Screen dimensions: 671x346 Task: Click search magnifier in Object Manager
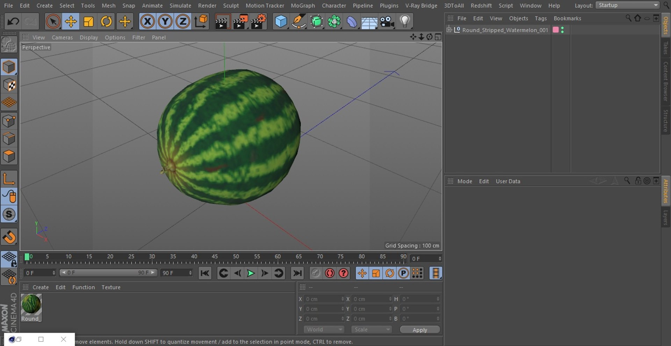(628, 18)
